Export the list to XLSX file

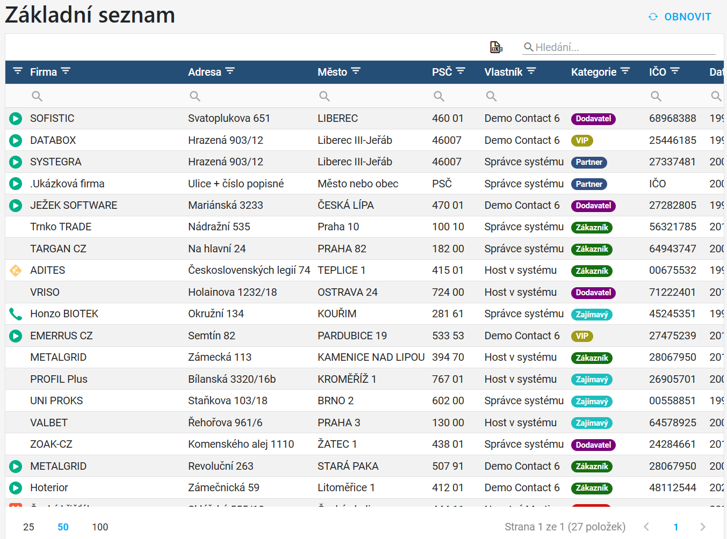[x=496, y=47]
